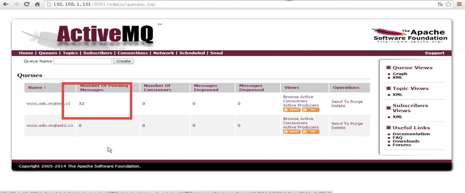Viewport: 465px width, 193px height.
Task: Select pending count 0 for wusc.edu.mqtest2.v1
Action: 80,125
